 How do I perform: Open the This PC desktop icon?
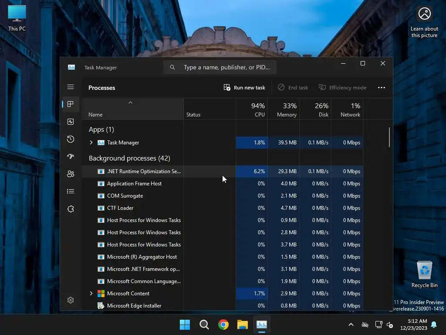click(17, 18)
